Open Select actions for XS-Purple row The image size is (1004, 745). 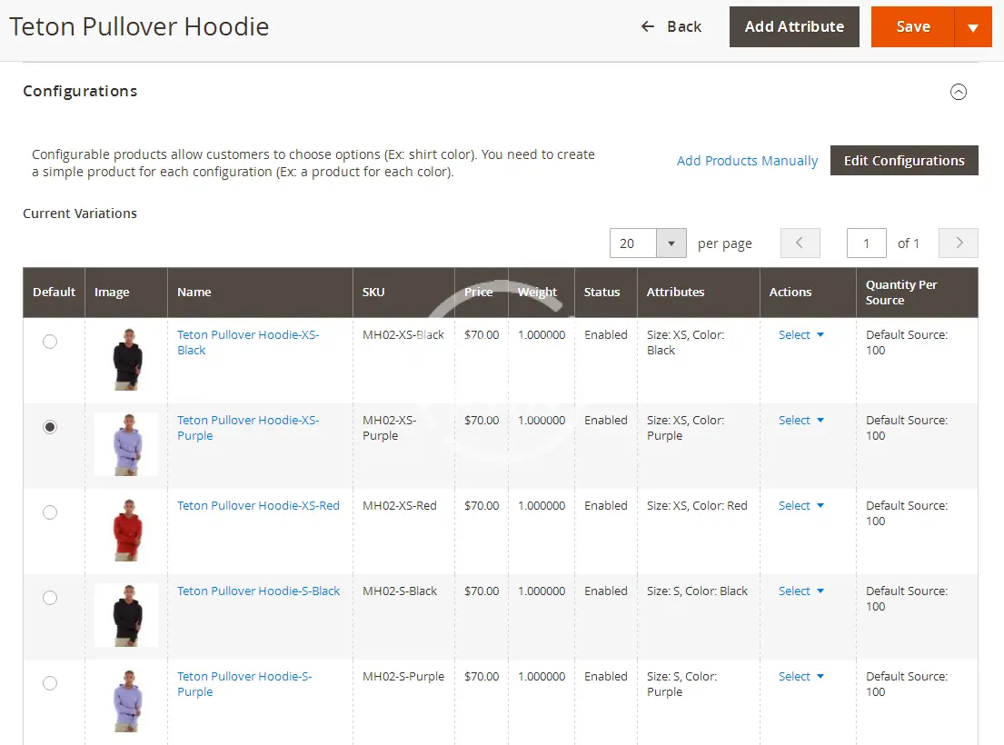point(800,421)
